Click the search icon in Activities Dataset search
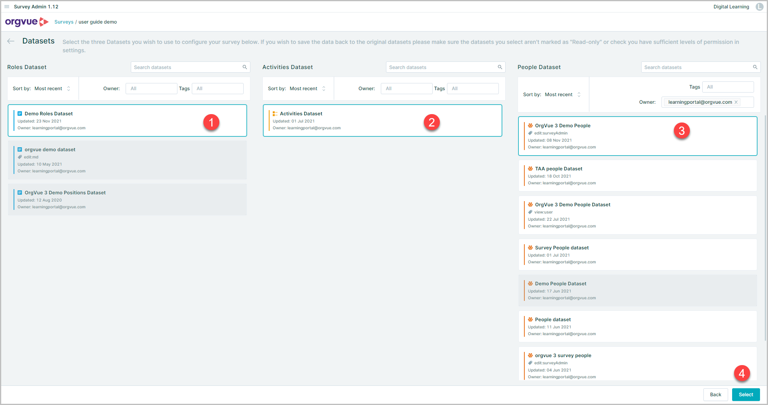Viewport: 768px width, 405px height. [x=500, y=67]
